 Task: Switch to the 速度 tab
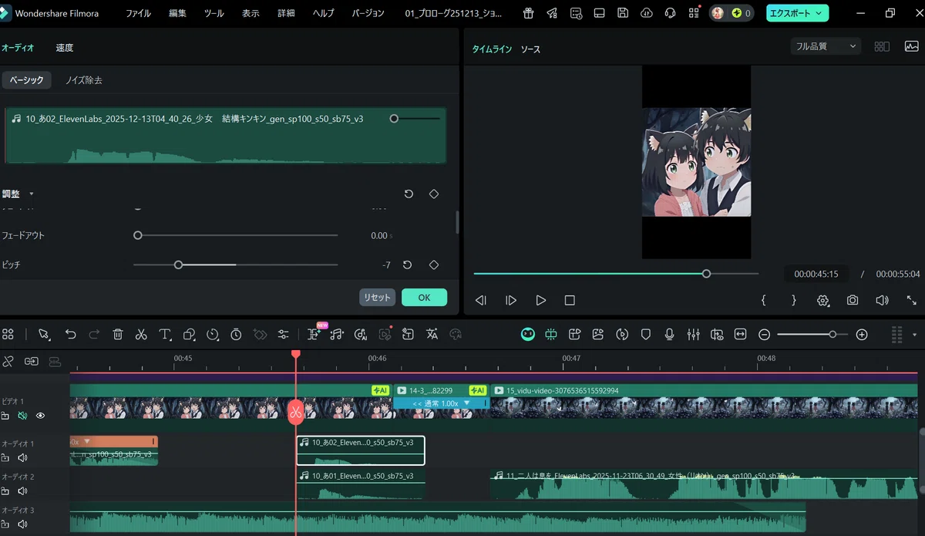point(65,48)
